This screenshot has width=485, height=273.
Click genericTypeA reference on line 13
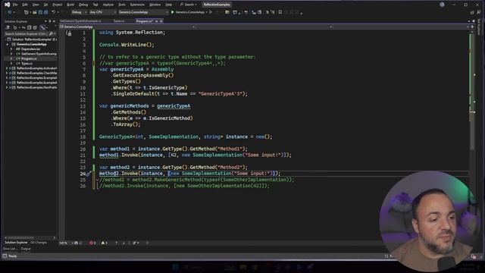pos(174,106)
